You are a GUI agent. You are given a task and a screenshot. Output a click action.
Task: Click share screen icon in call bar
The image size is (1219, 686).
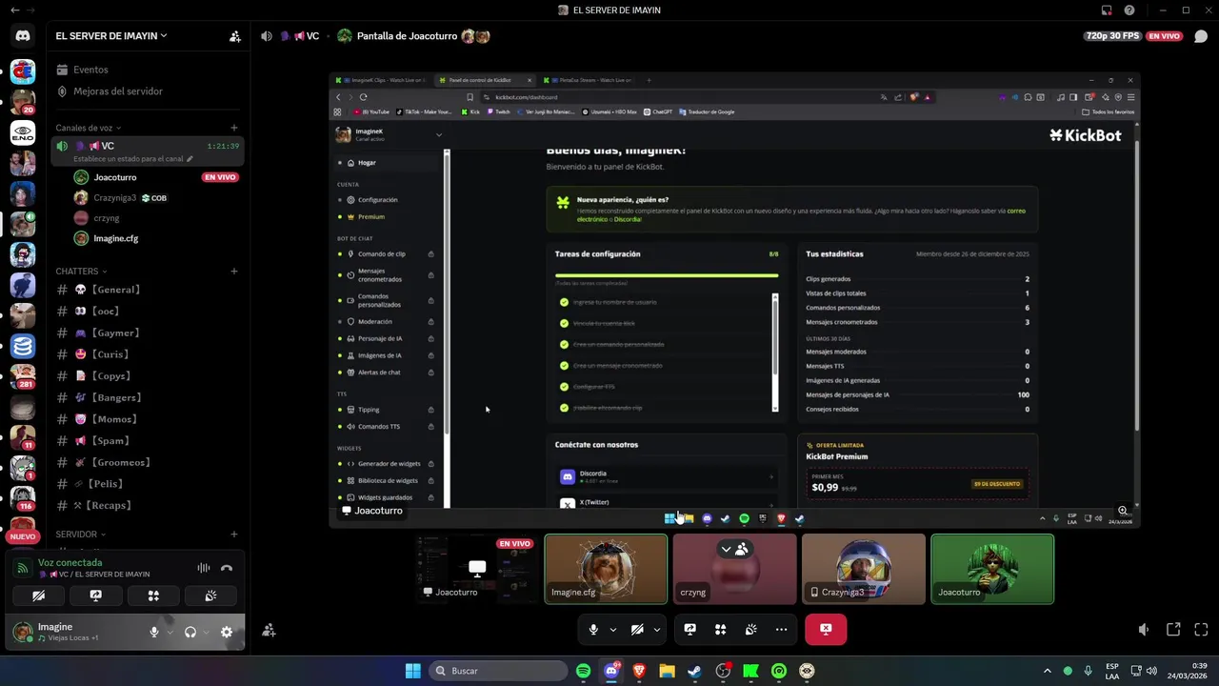coord(690,629)
